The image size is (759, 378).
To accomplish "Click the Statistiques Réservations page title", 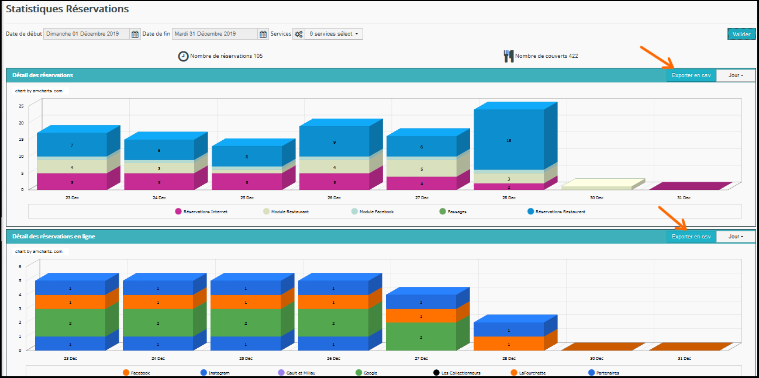I will [67, 9].
